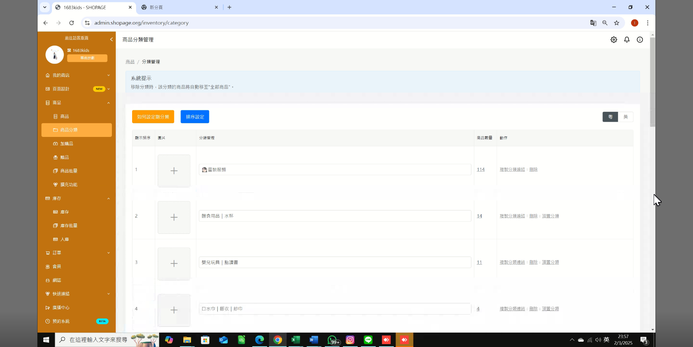Select 商品分類 in the sidebar
693x347 pixels.
77,130
